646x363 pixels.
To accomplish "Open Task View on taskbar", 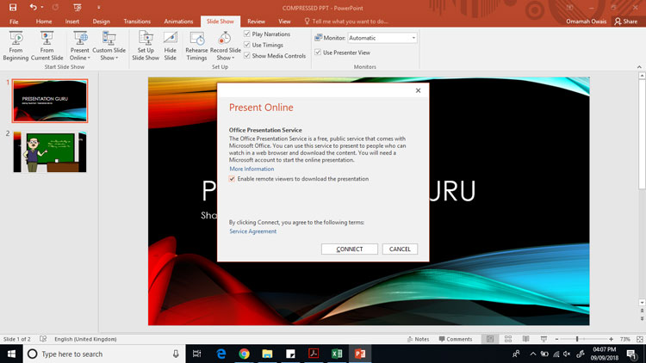I will point(197,354).
